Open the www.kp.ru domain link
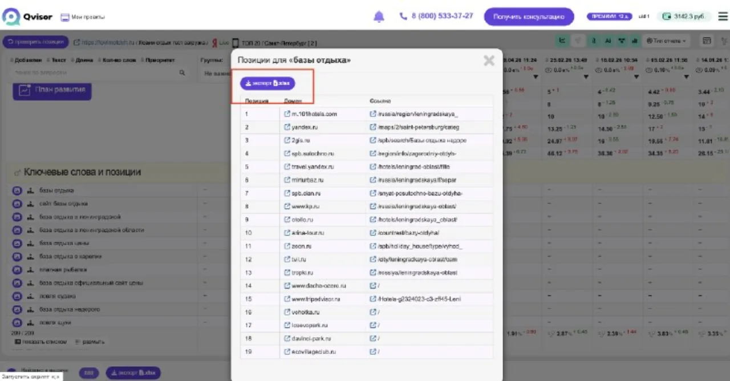Image resolution: width=730 pixels, height=381 pixels. click(x=306, y=206)
